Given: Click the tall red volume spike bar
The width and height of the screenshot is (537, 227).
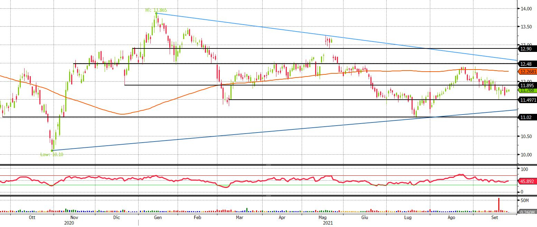Looking at the screenshot, I should [x=499, y=205].
